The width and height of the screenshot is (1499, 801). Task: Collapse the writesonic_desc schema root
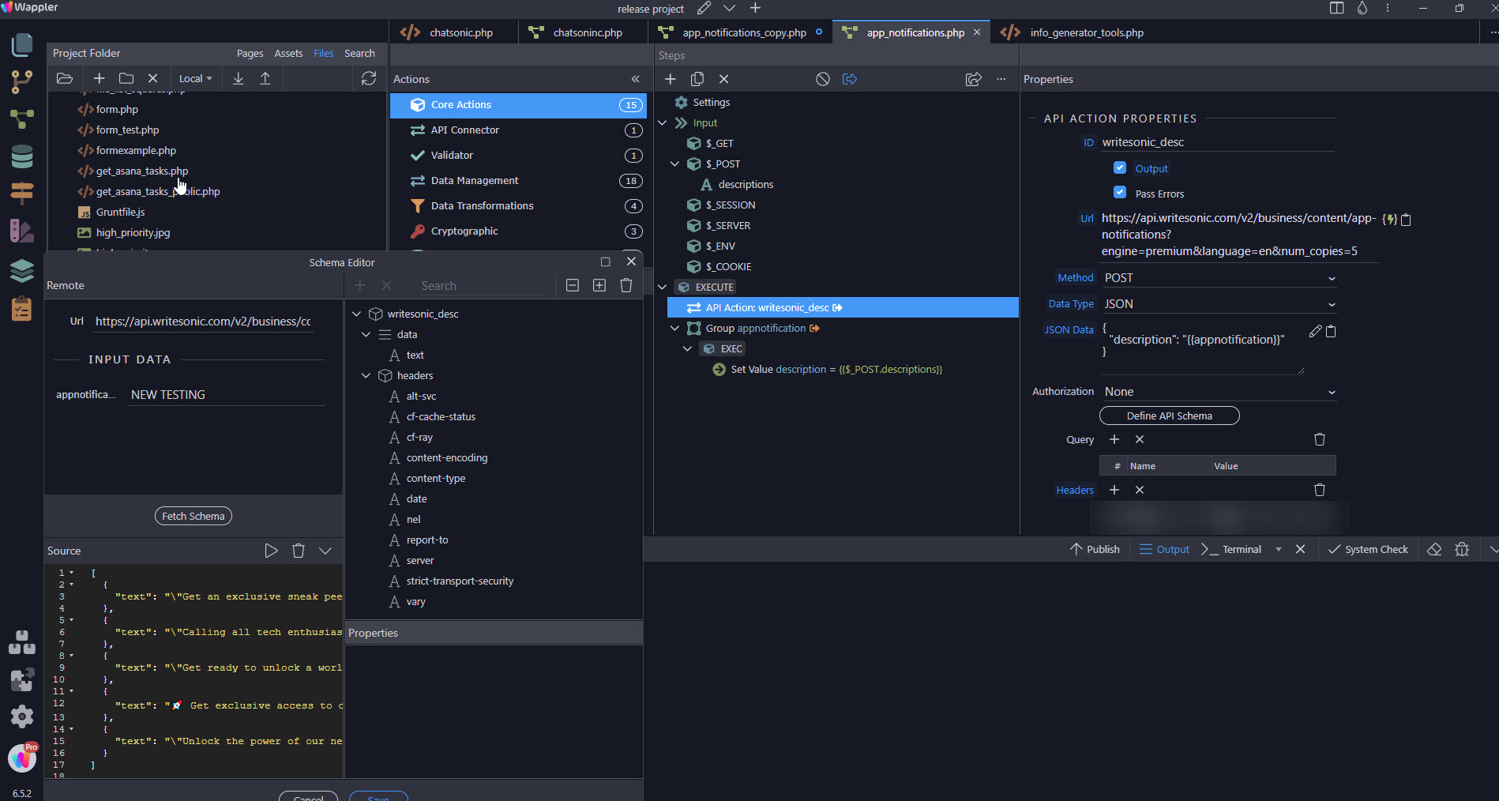(356, 314)
